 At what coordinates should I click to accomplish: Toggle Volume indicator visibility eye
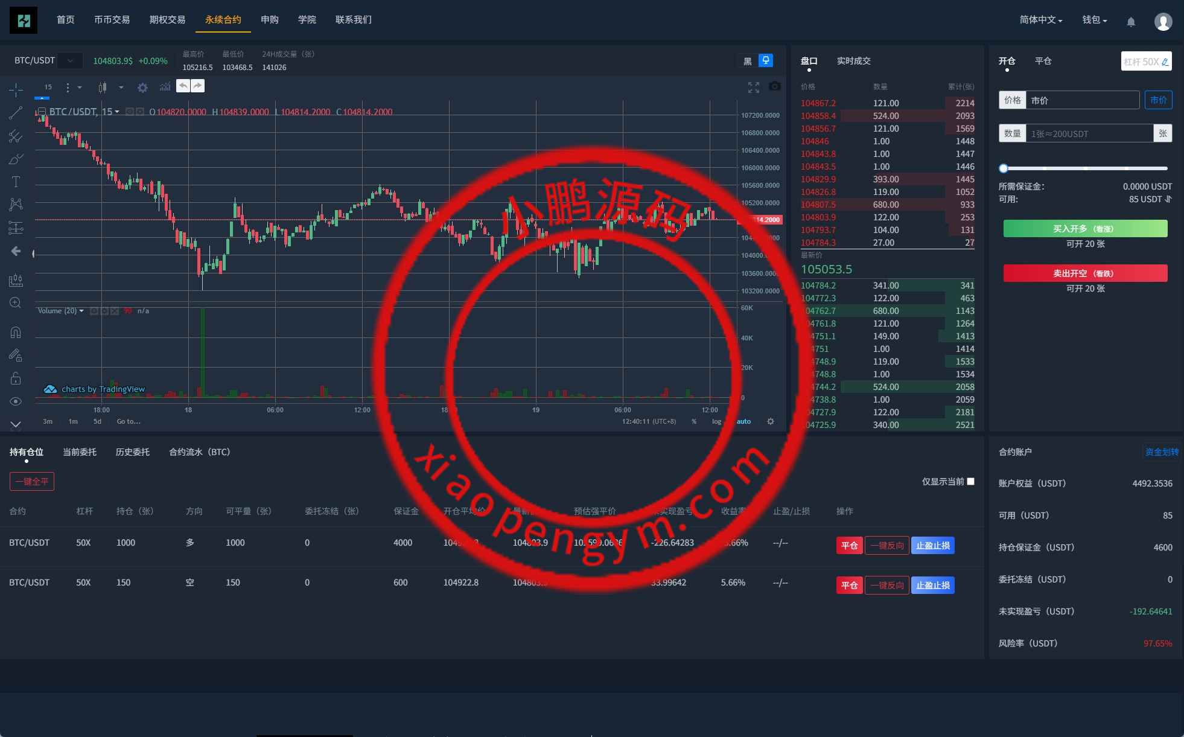pyautogui.click(x=94, y=311)
